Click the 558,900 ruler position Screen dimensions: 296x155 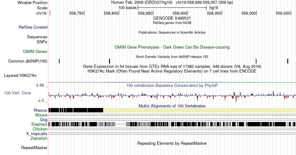click(x=180, y=13)
